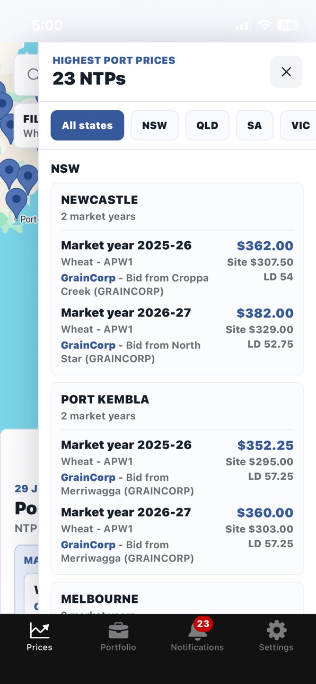Open the Settings gear icon

point(276,630)
